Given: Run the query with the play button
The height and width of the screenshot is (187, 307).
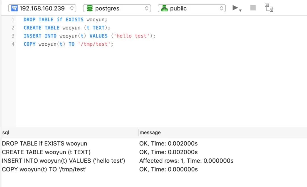Looking at the screenshot, I should 235,8.
